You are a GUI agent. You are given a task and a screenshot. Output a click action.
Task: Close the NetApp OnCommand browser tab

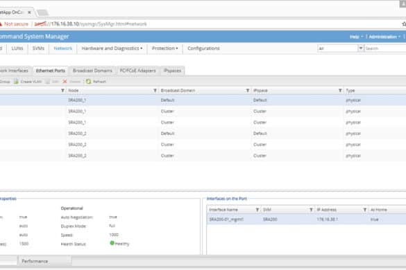29,12
